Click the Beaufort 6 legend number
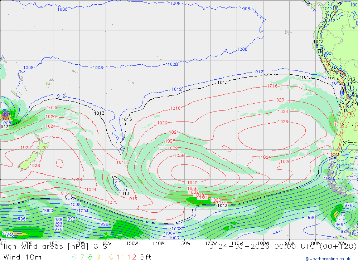Image resolution: width=358 pixels, height=262 pixels. pos(74,257)
